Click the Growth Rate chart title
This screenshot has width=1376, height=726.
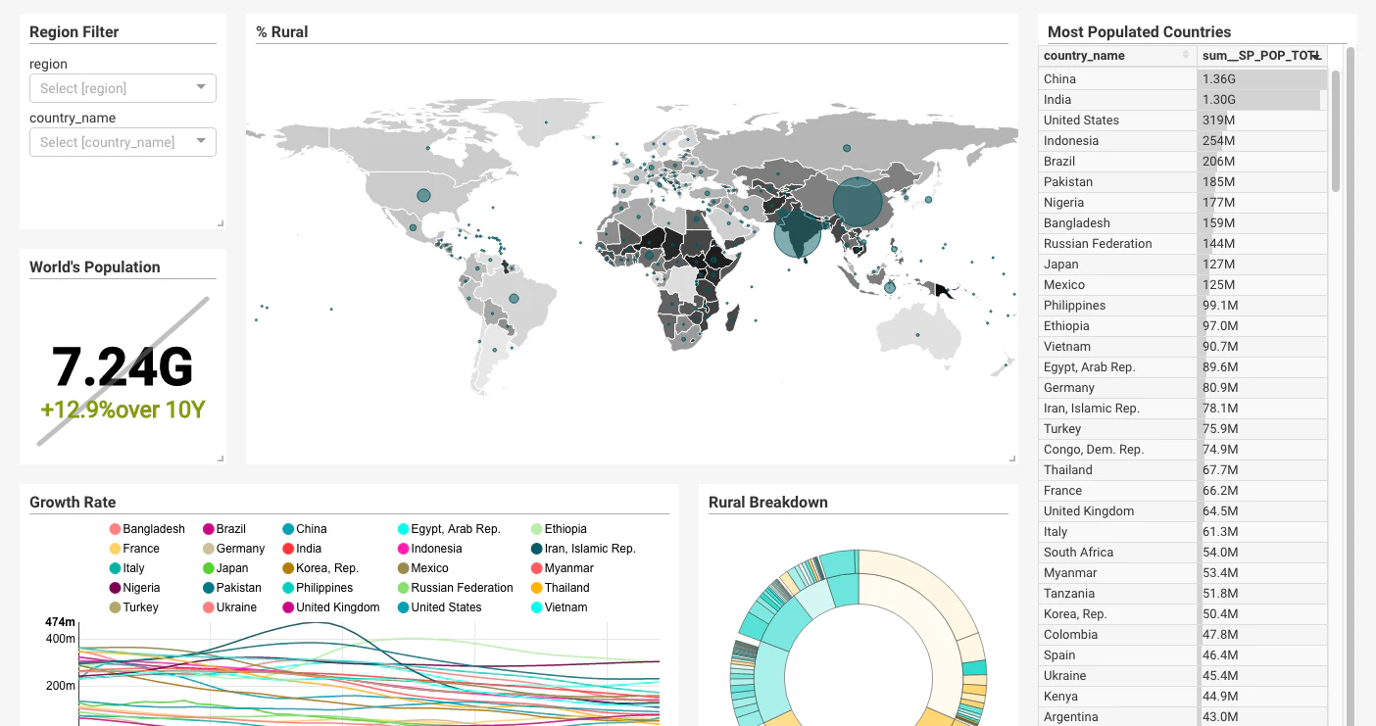click(73, 503)
